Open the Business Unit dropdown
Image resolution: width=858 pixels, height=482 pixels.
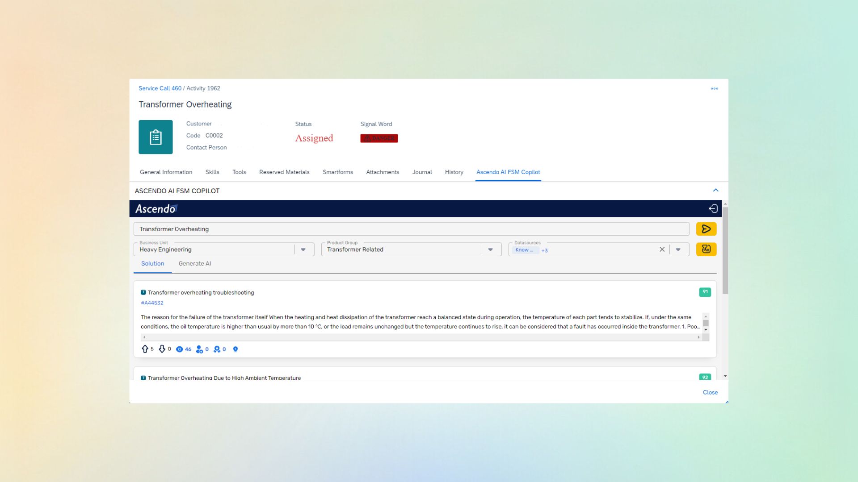[x=303, y=249]
